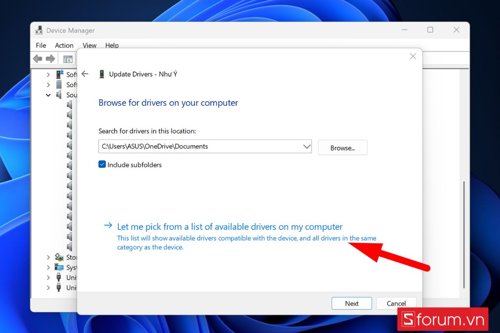Expand the System devices chevron in device tree
Image resolution: width=500 pixels, height=333 pixels.
[x=48, y=267]
